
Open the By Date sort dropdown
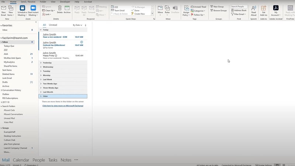(x=77, y=25)
